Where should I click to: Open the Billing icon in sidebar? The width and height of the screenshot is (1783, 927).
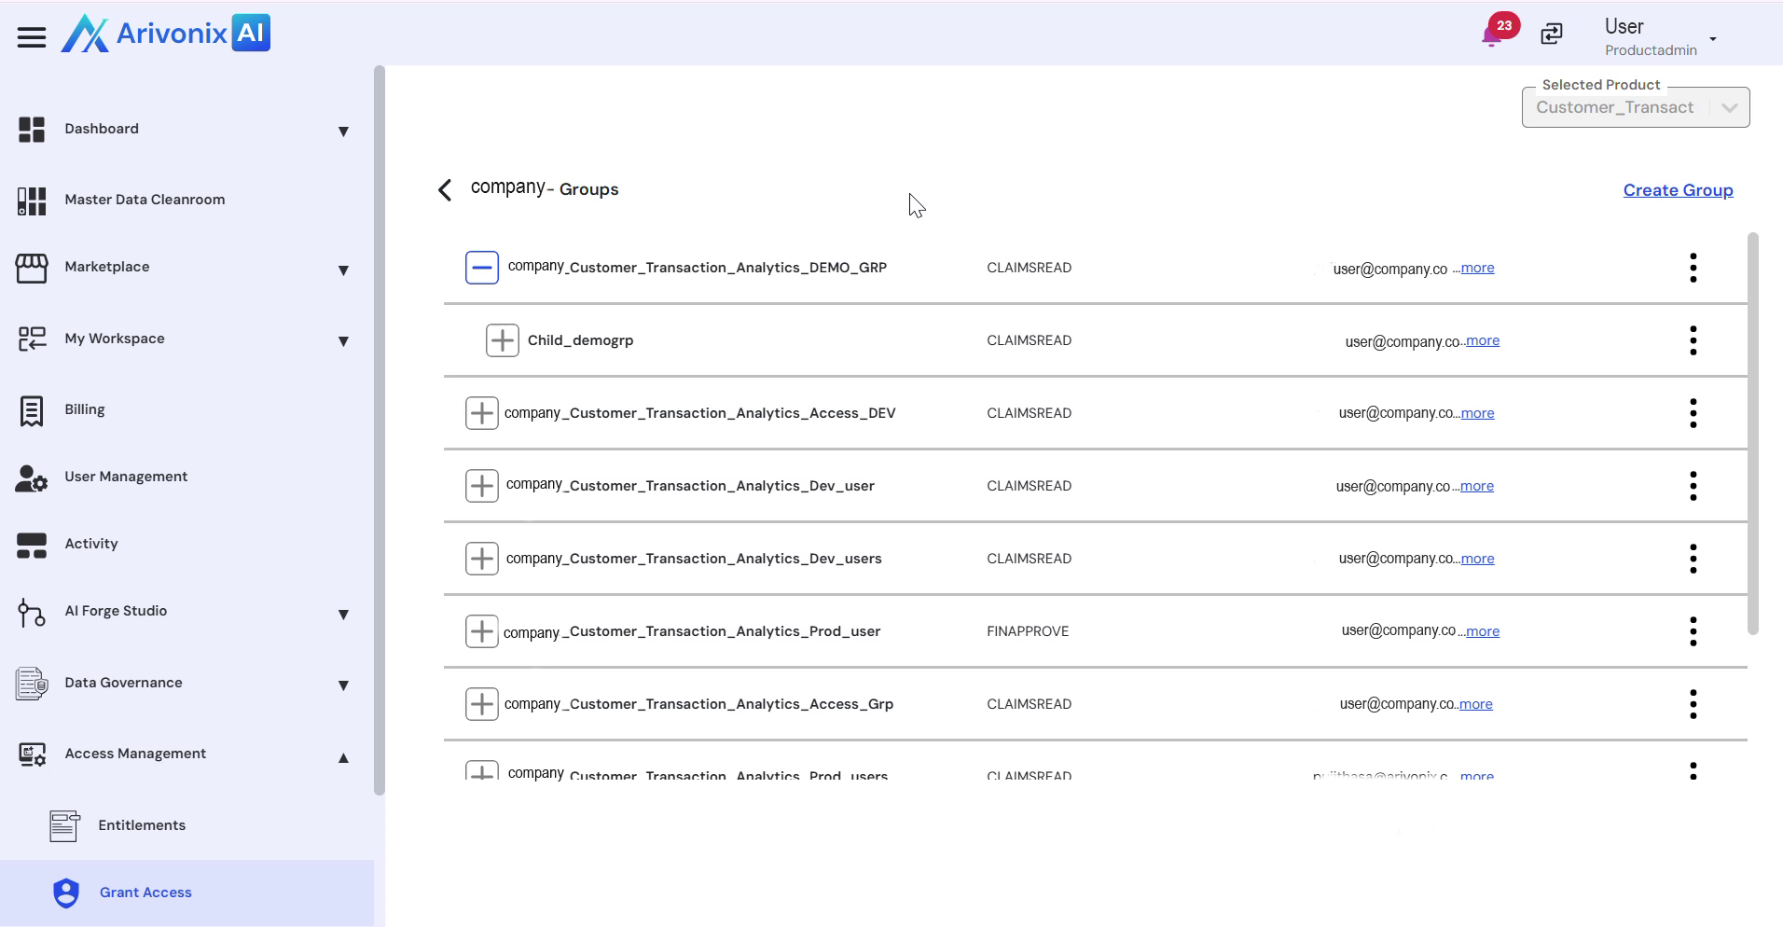32,410
